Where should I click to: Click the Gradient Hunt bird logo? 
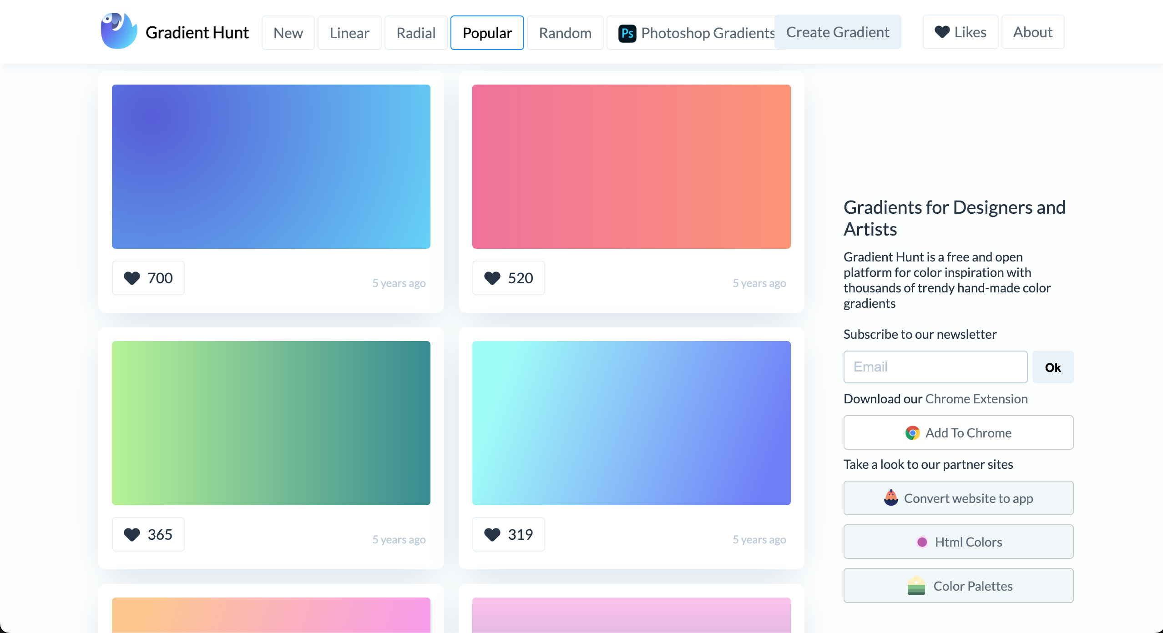tap(119, 31)
